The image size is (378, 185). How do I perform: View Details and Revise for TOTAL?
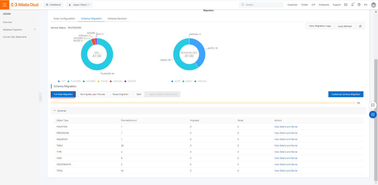286,171
